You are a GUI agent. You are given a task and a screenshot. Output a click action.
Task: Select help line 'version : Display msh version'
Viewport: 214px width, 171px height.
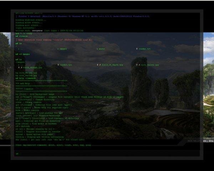tap(40, 137)
